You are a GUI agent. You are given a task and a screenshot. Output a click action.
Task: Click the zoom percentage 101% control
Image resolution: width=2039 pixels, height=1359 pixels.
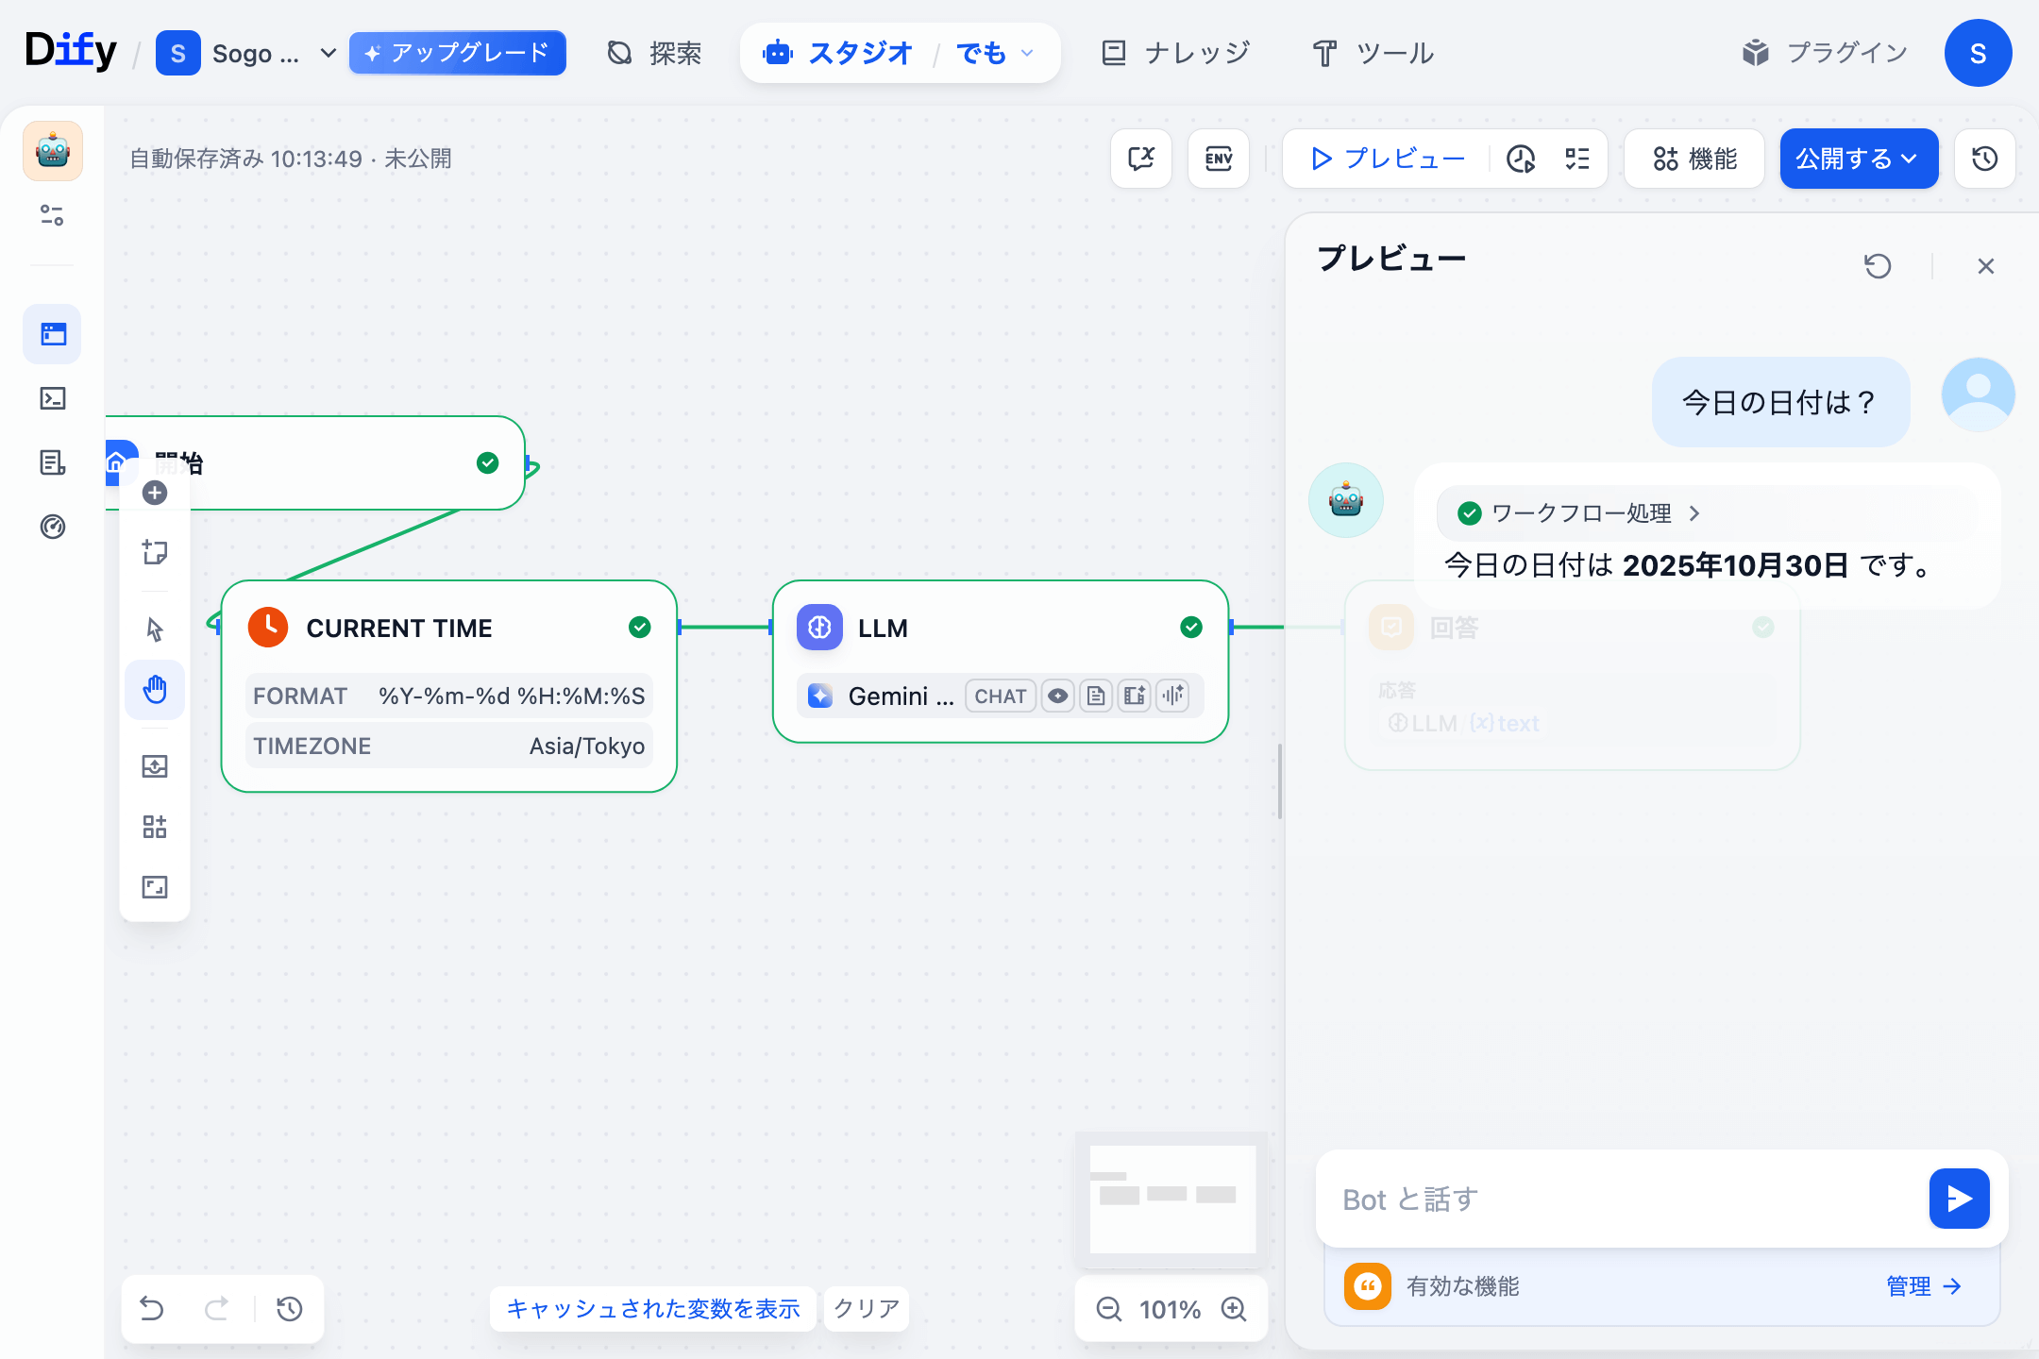point(1170,1309)
